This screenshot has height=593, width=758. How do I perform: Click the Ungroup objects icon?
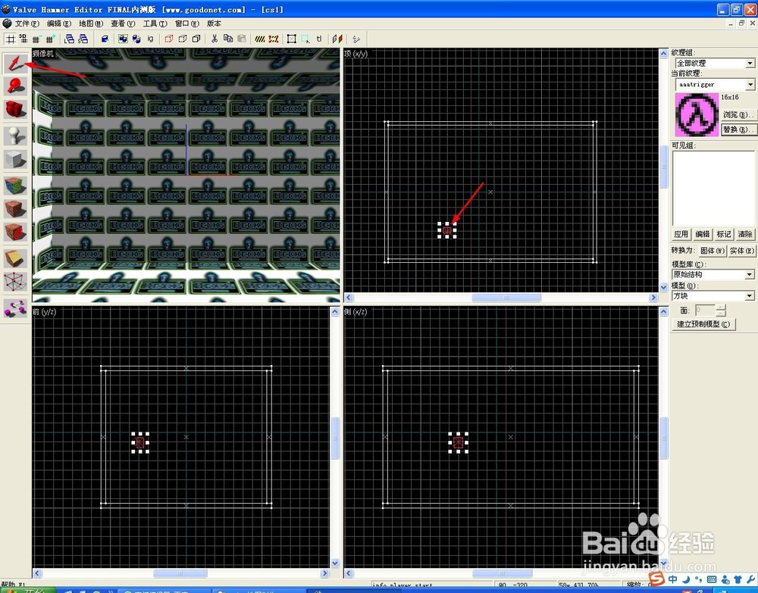coord(136,39)
